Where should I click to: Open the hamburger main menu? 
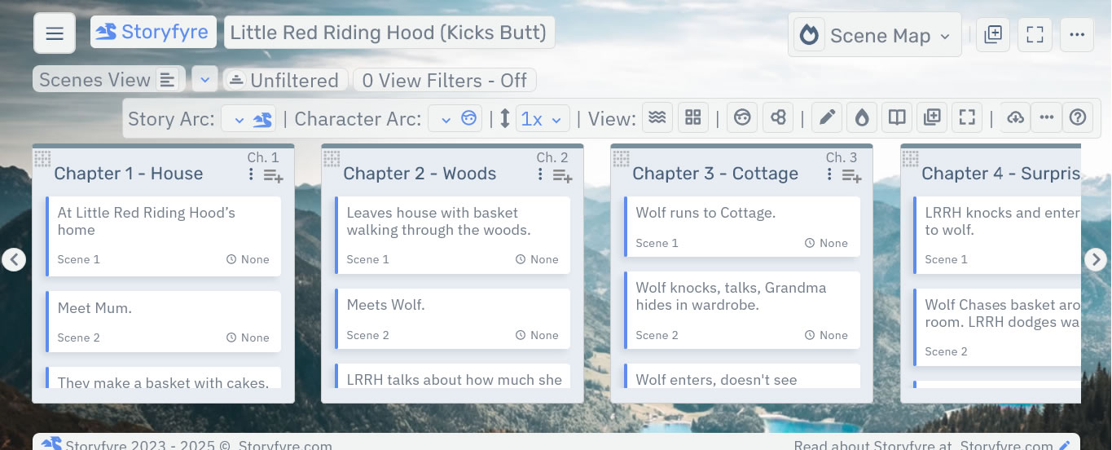(55, 33)
